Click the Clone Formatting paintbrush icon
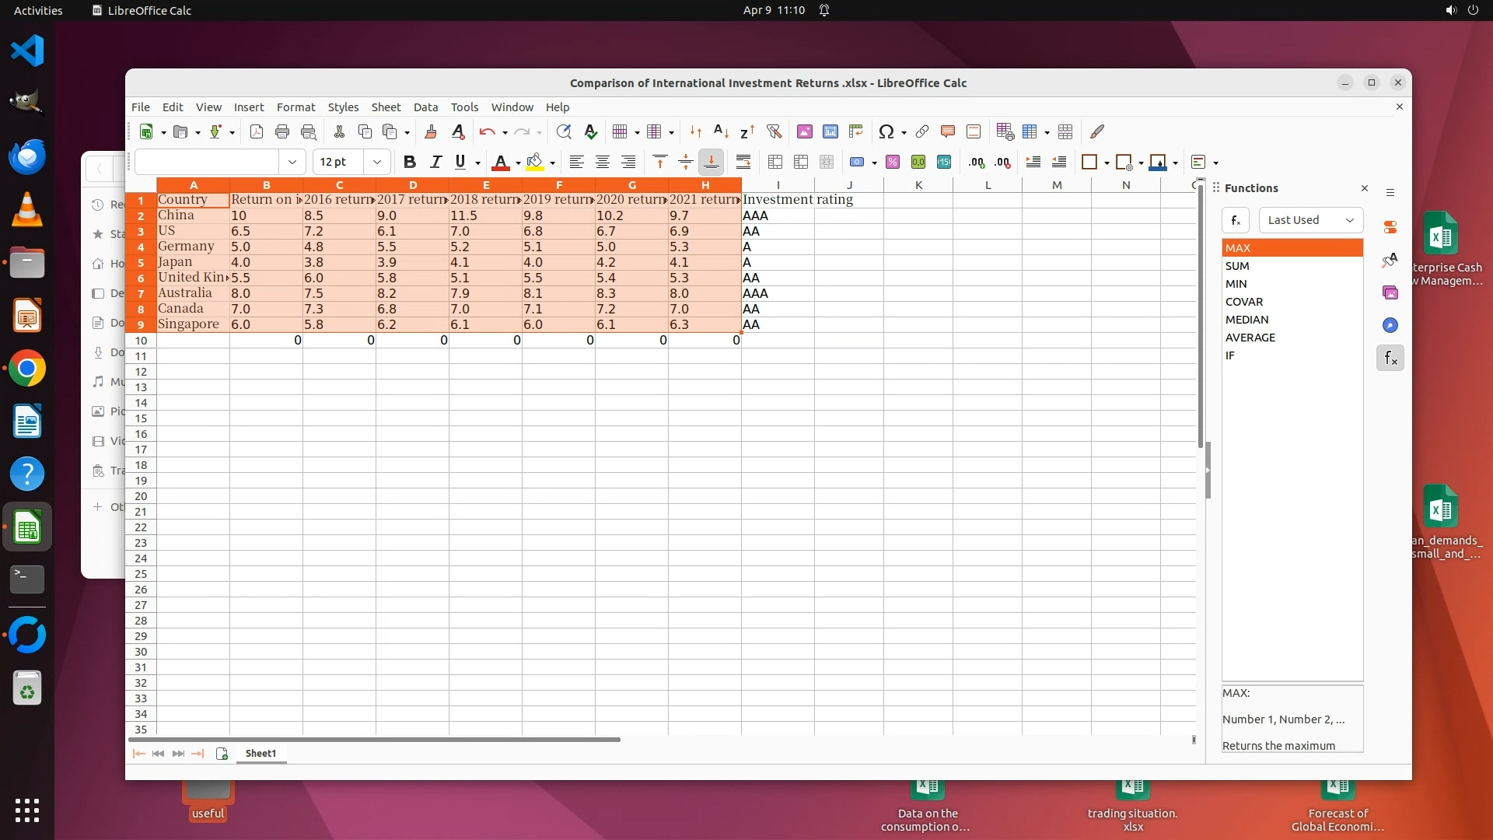Screen dimensions: 1493x840 point(431,132)
